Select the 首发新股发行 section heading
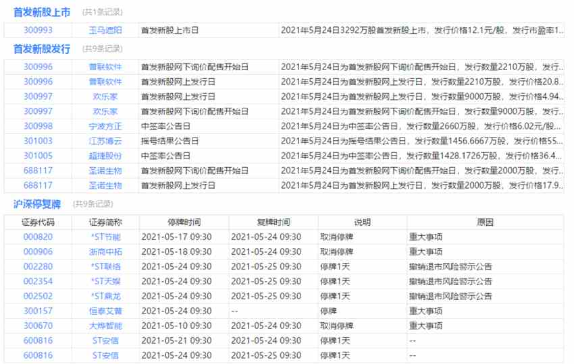Image resolution: width=574 pixels, height=364 pixels. point(42,49)
